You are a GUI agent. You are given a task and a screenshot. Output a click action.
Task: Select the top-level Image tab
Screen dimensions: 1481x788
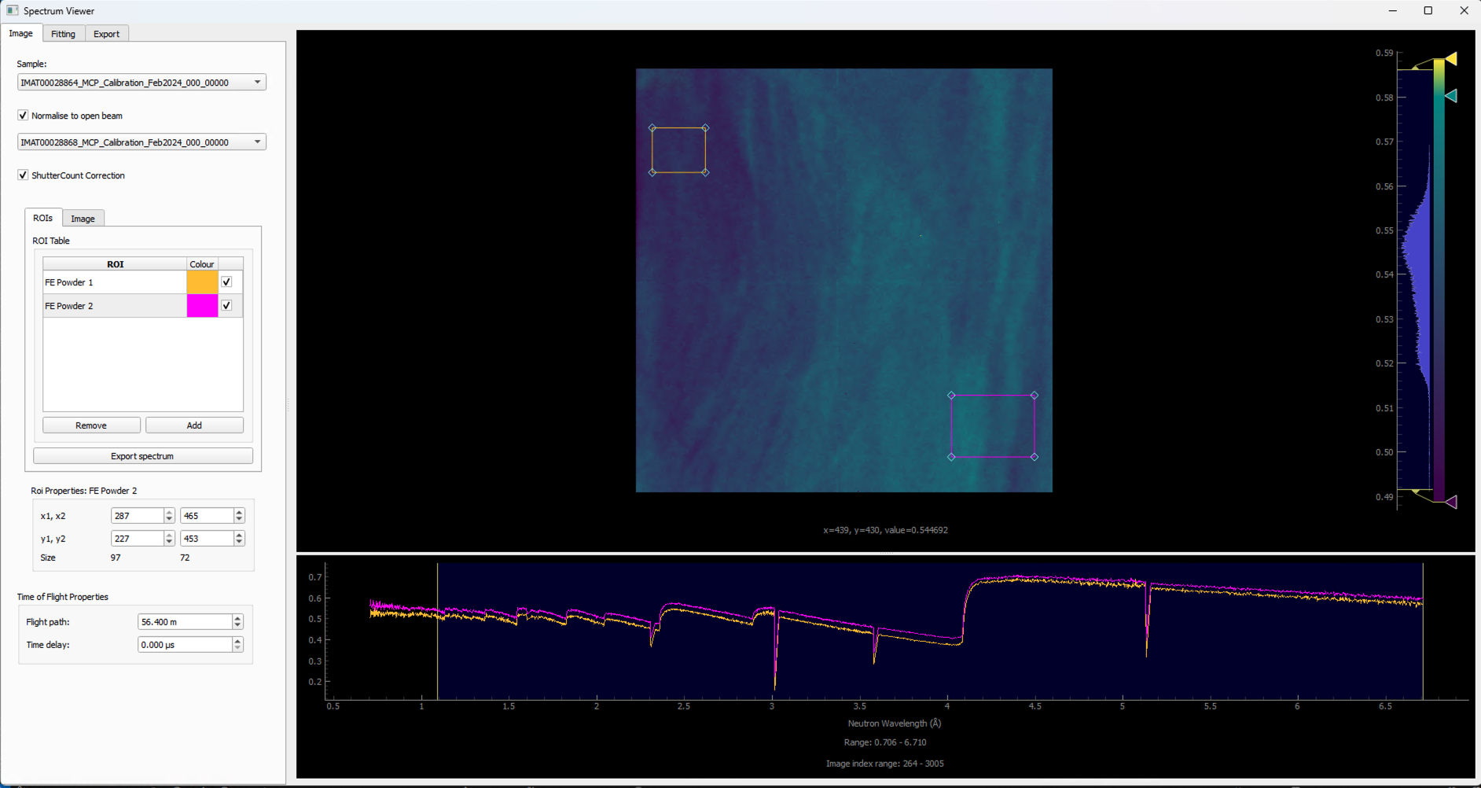(21, 33)
